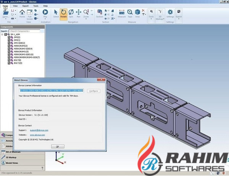This screenshot has height=176, width=229.
Task: Expand the Play animation dropdown arrow
Action: [x=45, y=19]
